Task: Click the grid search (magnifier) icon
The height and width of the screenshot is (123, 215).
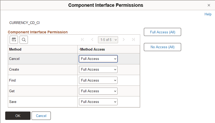Action: [24, 40]
